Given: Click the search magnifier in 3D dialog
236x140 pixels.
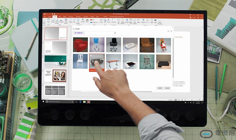Looking at the screenshot, I should (115, 33).
